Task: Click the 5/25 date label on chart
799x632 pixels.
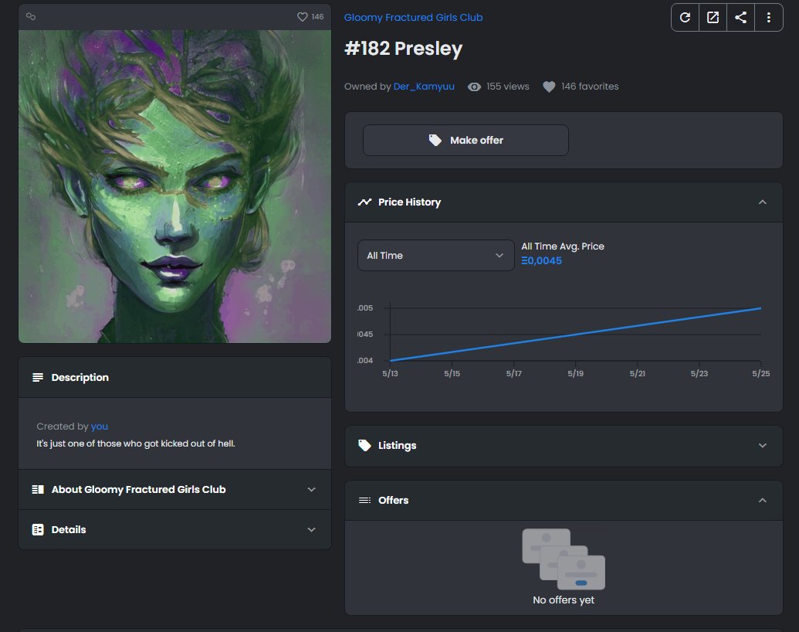Action: tap(760, 373)
